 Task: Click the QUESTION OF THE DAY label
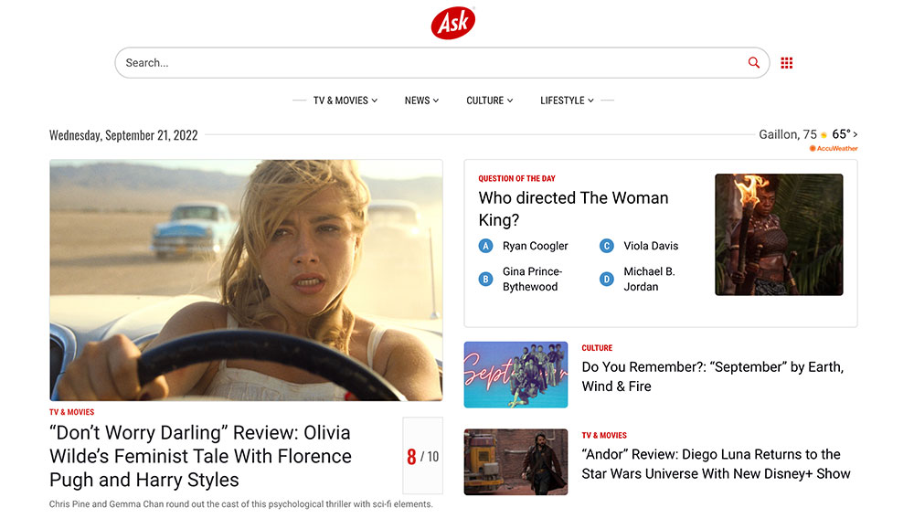(516, 178)
